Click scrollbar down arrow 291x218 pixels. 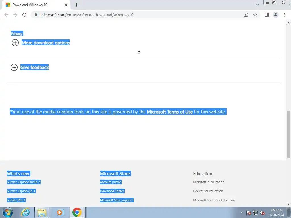[x=288, y=204]
